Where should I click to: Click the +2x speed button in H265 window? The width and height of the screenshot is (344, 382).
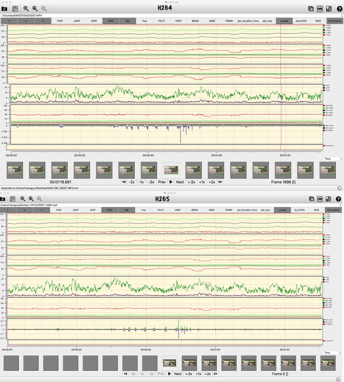(x=208, y=374)
